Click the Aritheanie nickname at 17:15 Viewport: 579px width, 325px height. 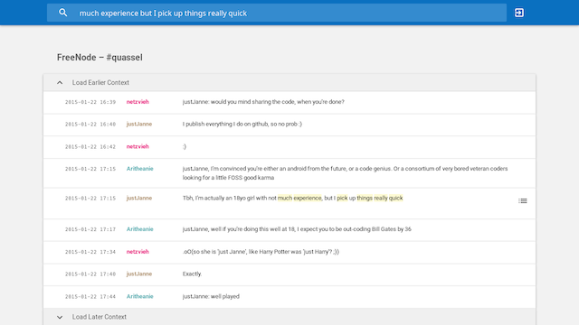coord(140,169)
